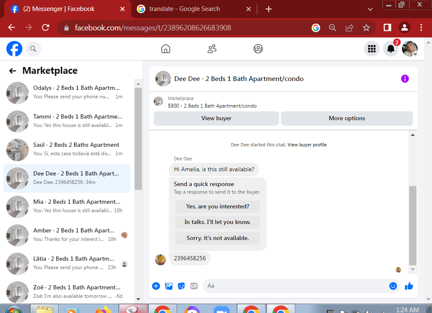Open a new browser tab
The image size is (432, 313).
(269, 9)
